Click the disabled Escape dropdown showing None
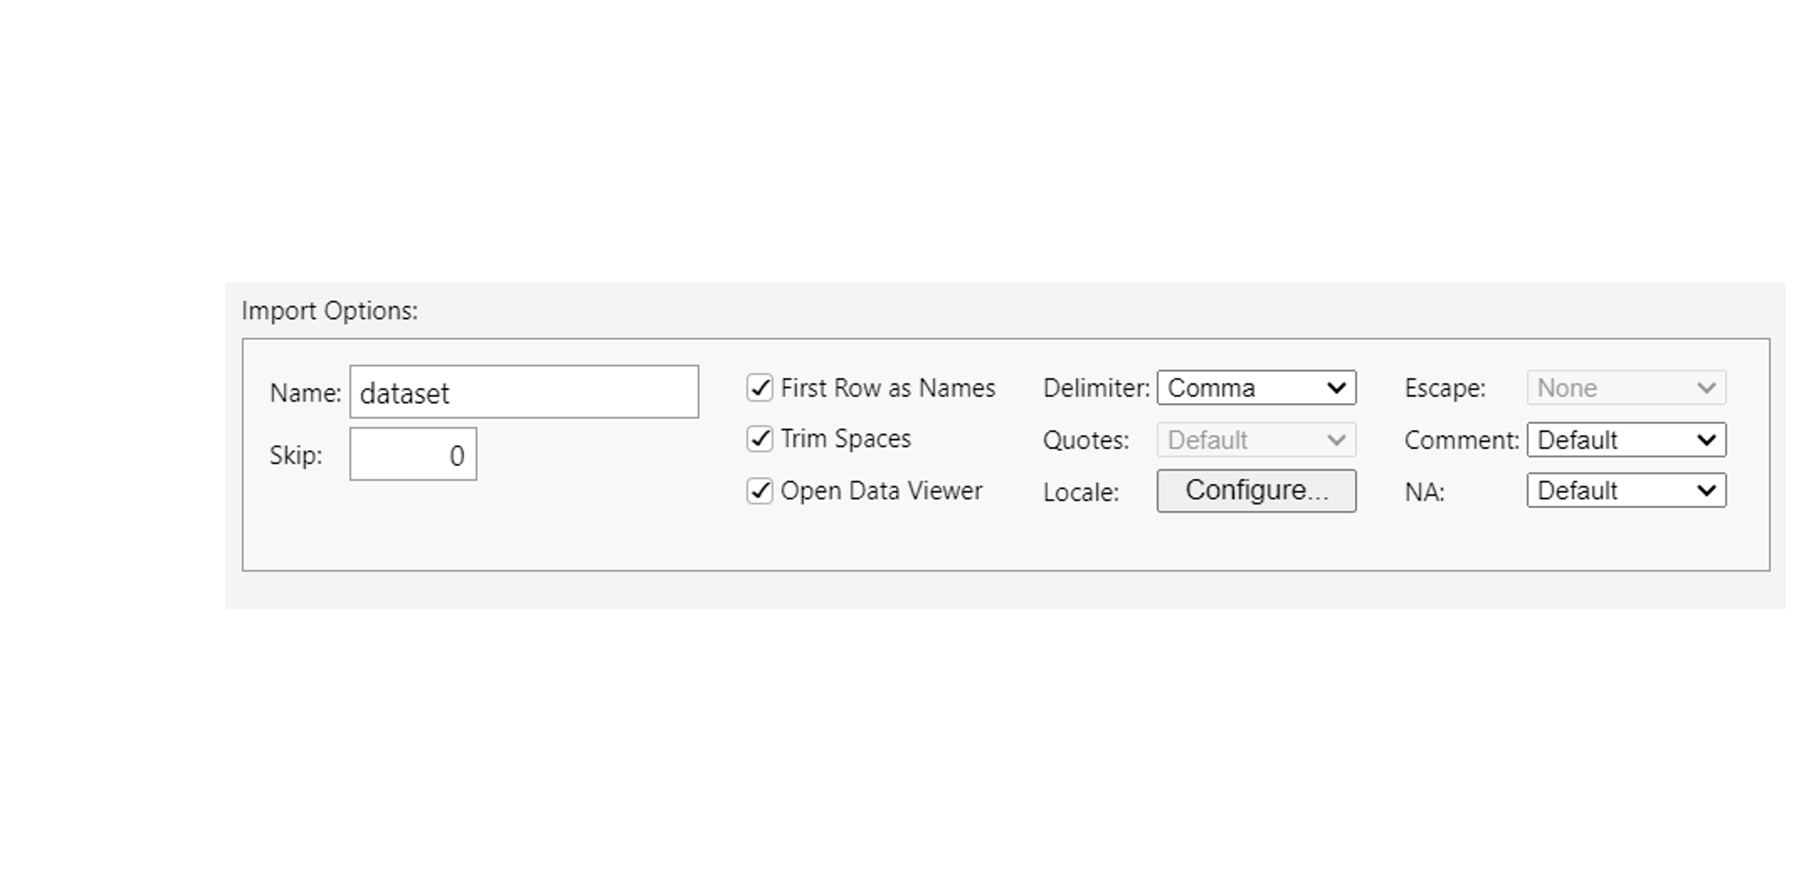Image resolution: width=1802 pixels, height=869 pixels. (1626, 388)
